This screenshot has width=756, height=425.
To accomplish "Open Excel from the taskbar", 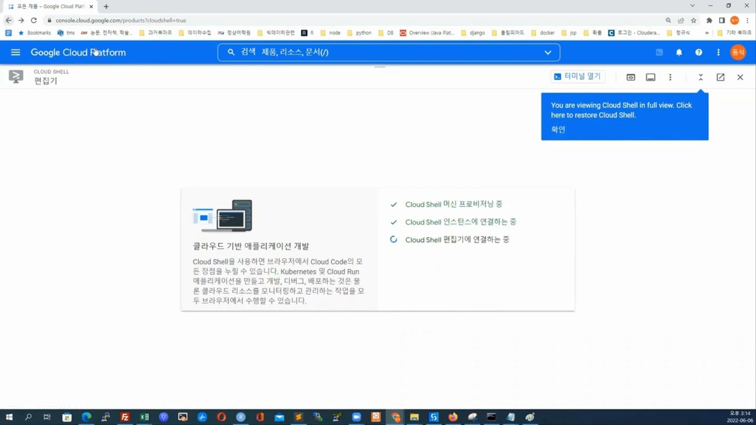I will click(x=144, y=417).
